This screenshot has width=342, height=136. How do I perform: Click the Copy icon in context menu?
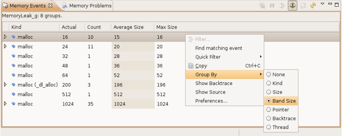click(191, 66)
